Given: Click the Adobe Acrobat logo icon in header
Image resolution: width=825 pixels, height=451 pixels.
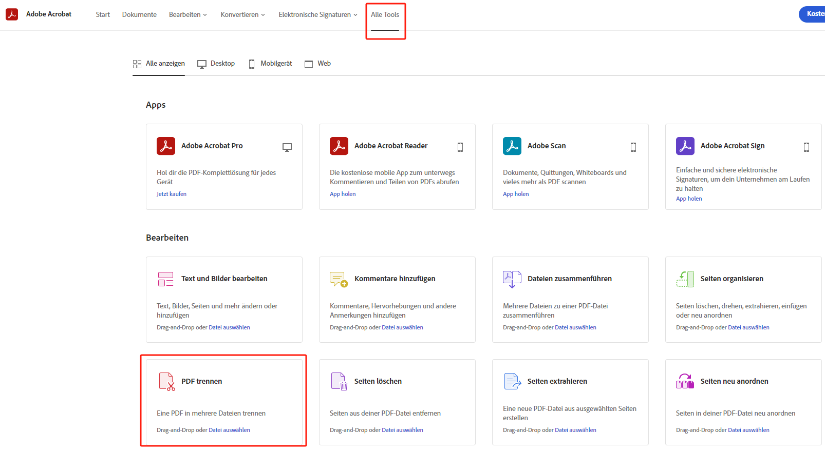Looking at the screenshot, I should 12,14.
